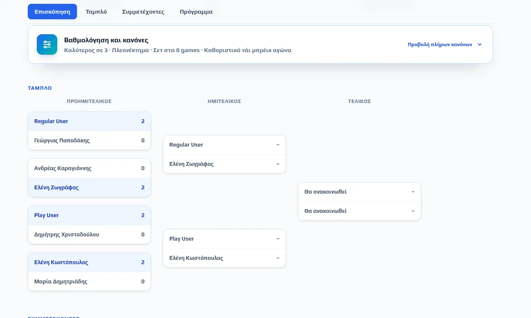Click the ΤΑΜΠΛΟ section label
The height and width of the screenshot is (318, 531).
pos(40,88)
